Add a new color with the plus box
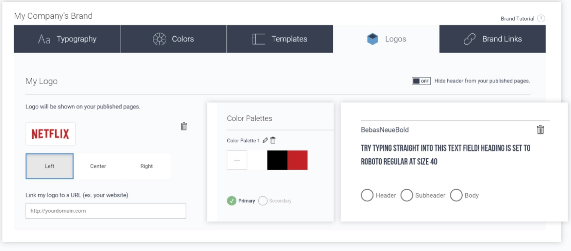Screen dimensions: 571x251 (x=237, y=160)
